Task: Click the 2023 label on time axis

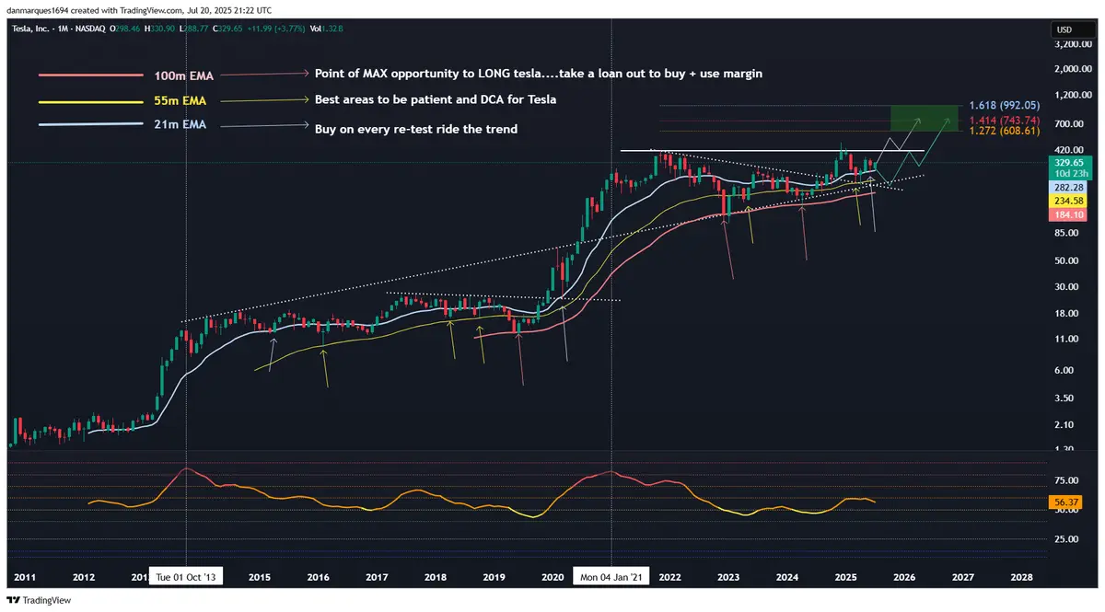Action: 728,578
